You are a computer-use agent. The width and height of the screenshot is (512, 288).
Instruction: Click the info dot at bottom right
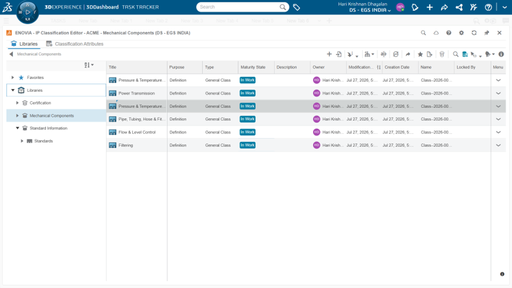(x=502, y=274)
